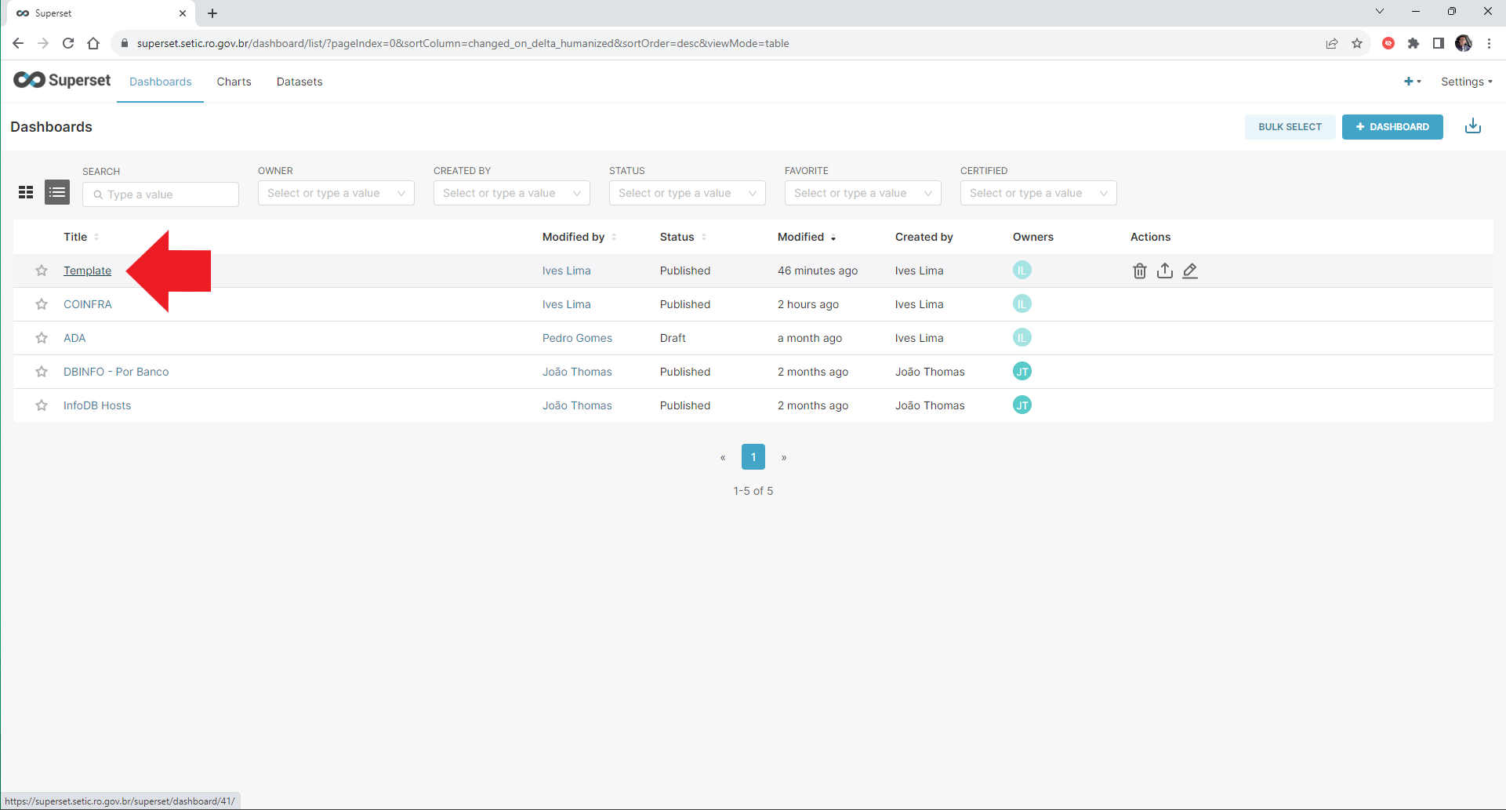Switch to list table view
This screenshot has height=810, width=1506.
57,192
